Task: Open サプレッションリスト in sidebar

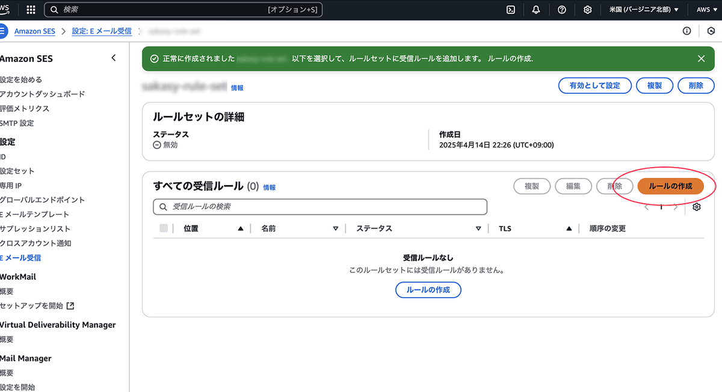Action: coord(35,228)
